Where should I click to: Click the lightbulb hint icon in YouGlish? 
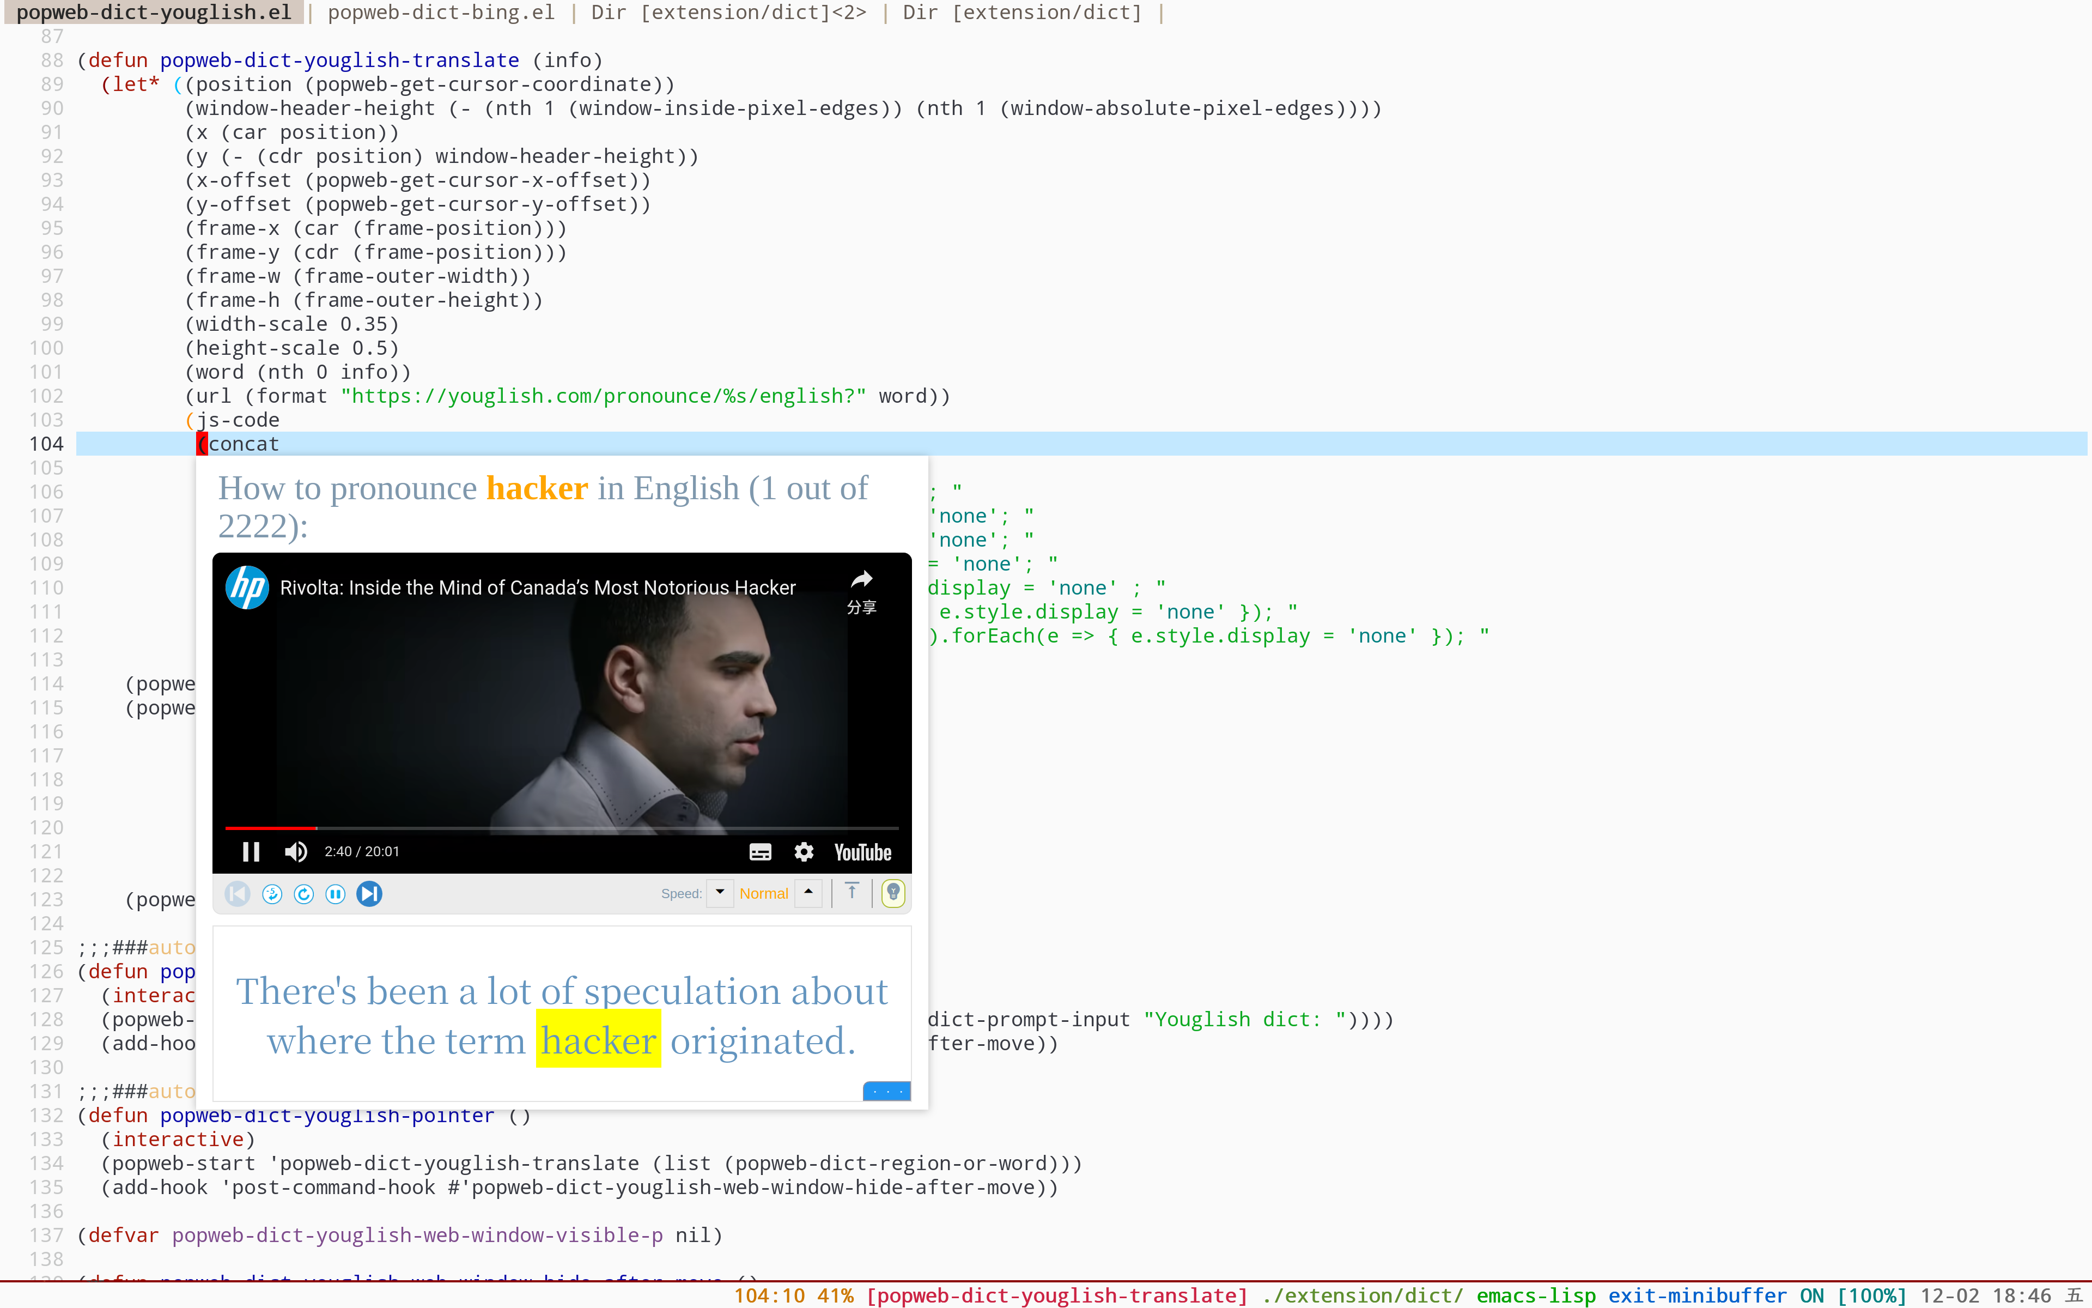tap(893, 892)
